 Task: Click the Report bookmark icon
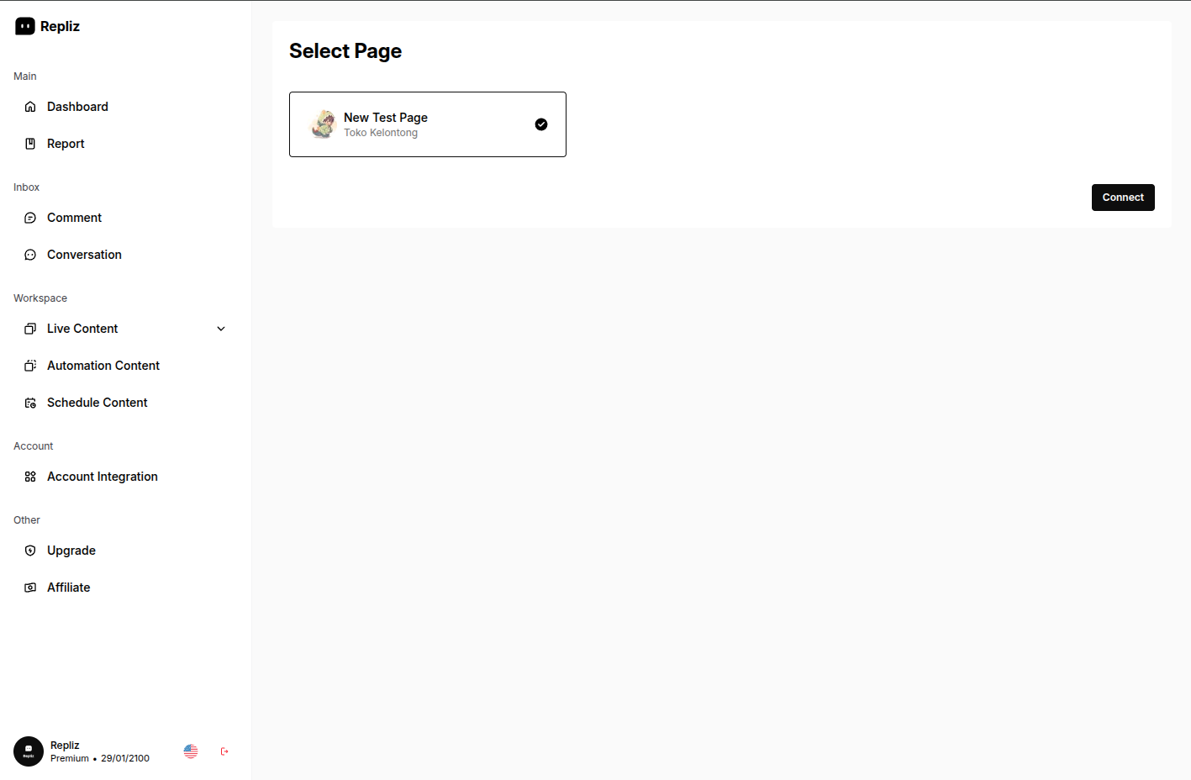[x=30, y=144]
